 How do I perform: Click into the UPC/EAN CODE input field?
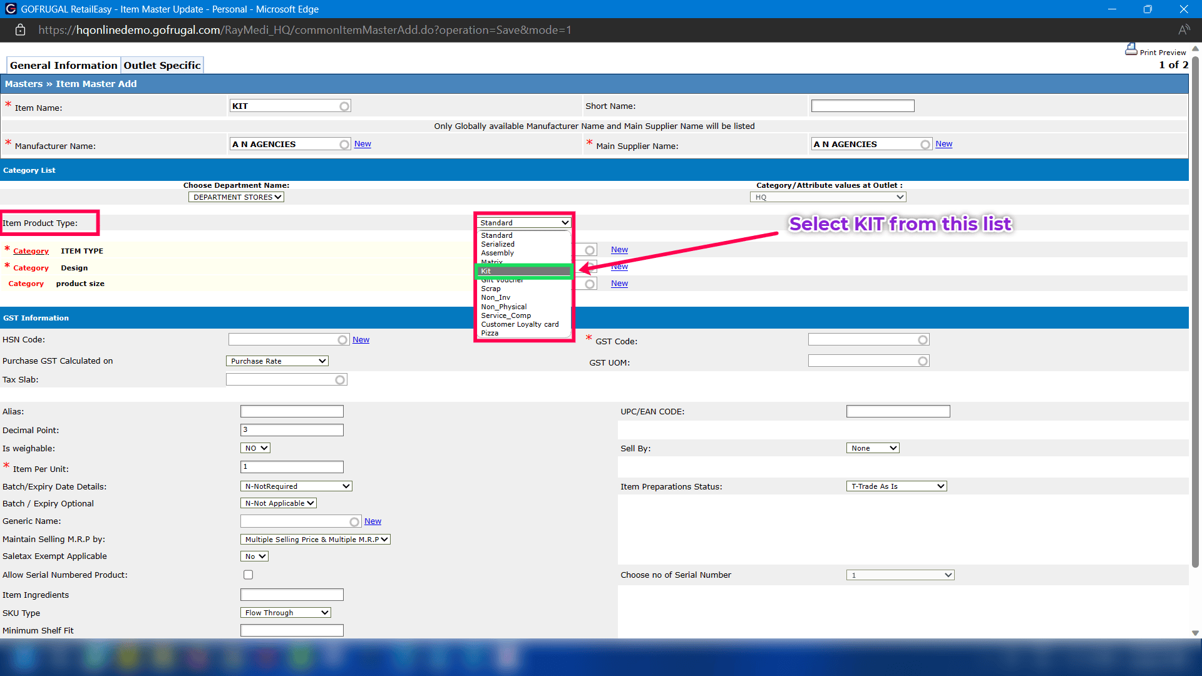tap(898, 411)
